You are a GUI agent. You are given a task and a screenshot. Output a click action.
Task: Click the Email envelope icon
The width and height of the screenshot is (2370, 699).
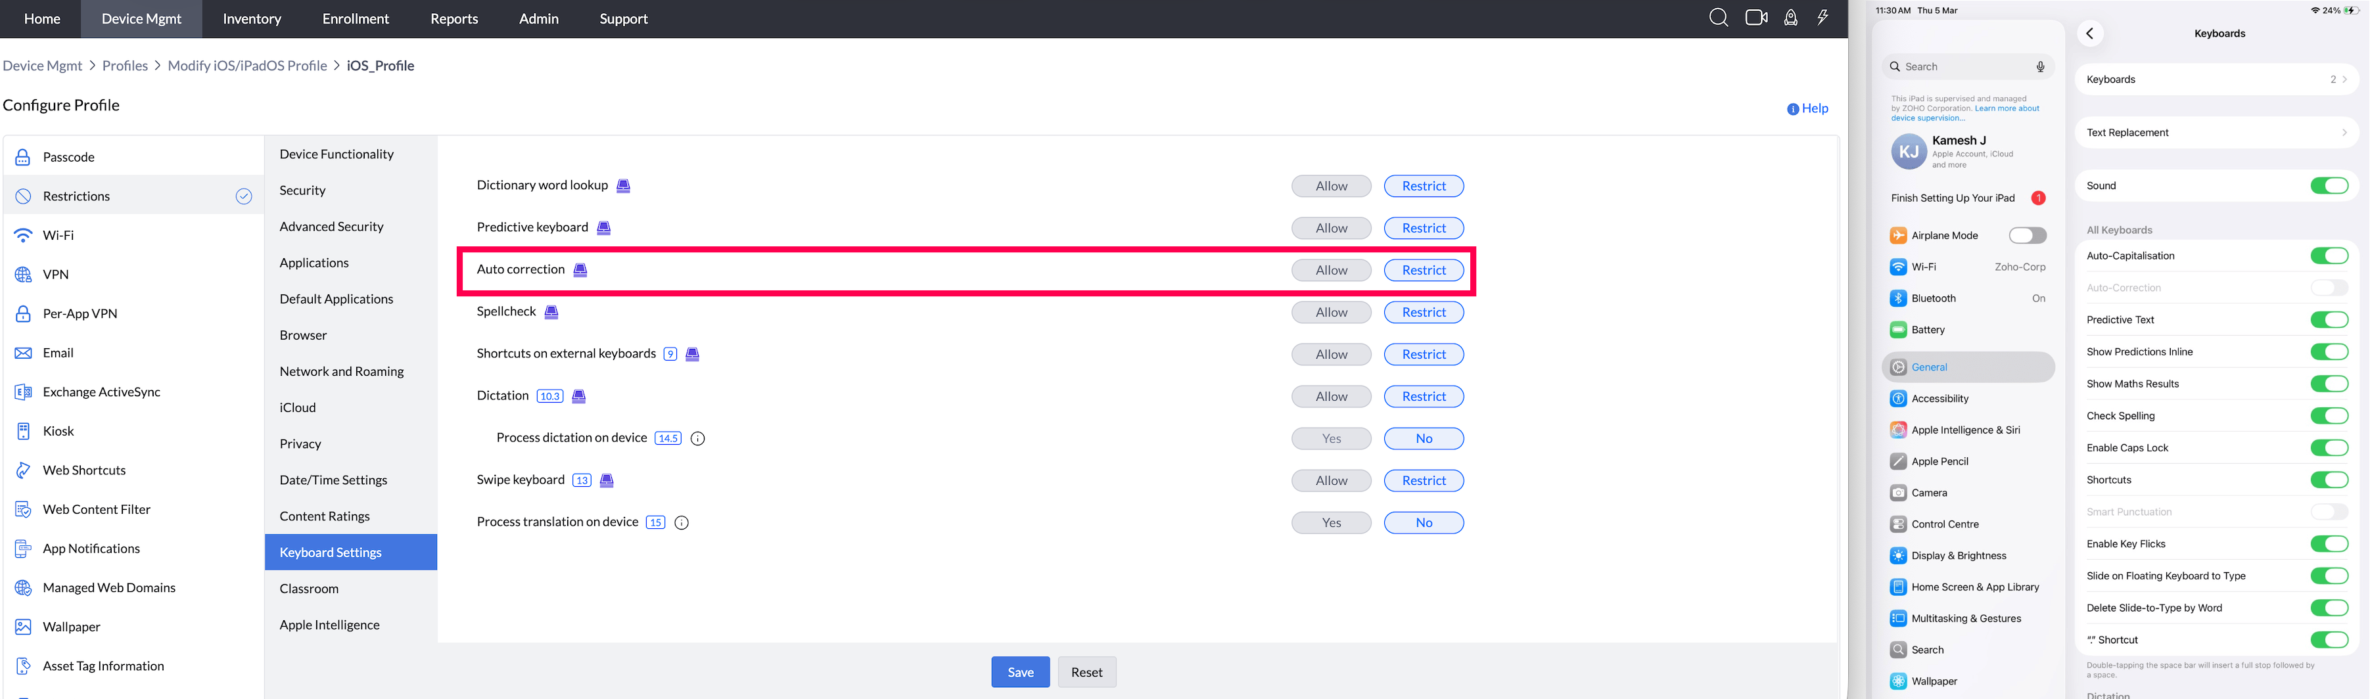(23, 352)
